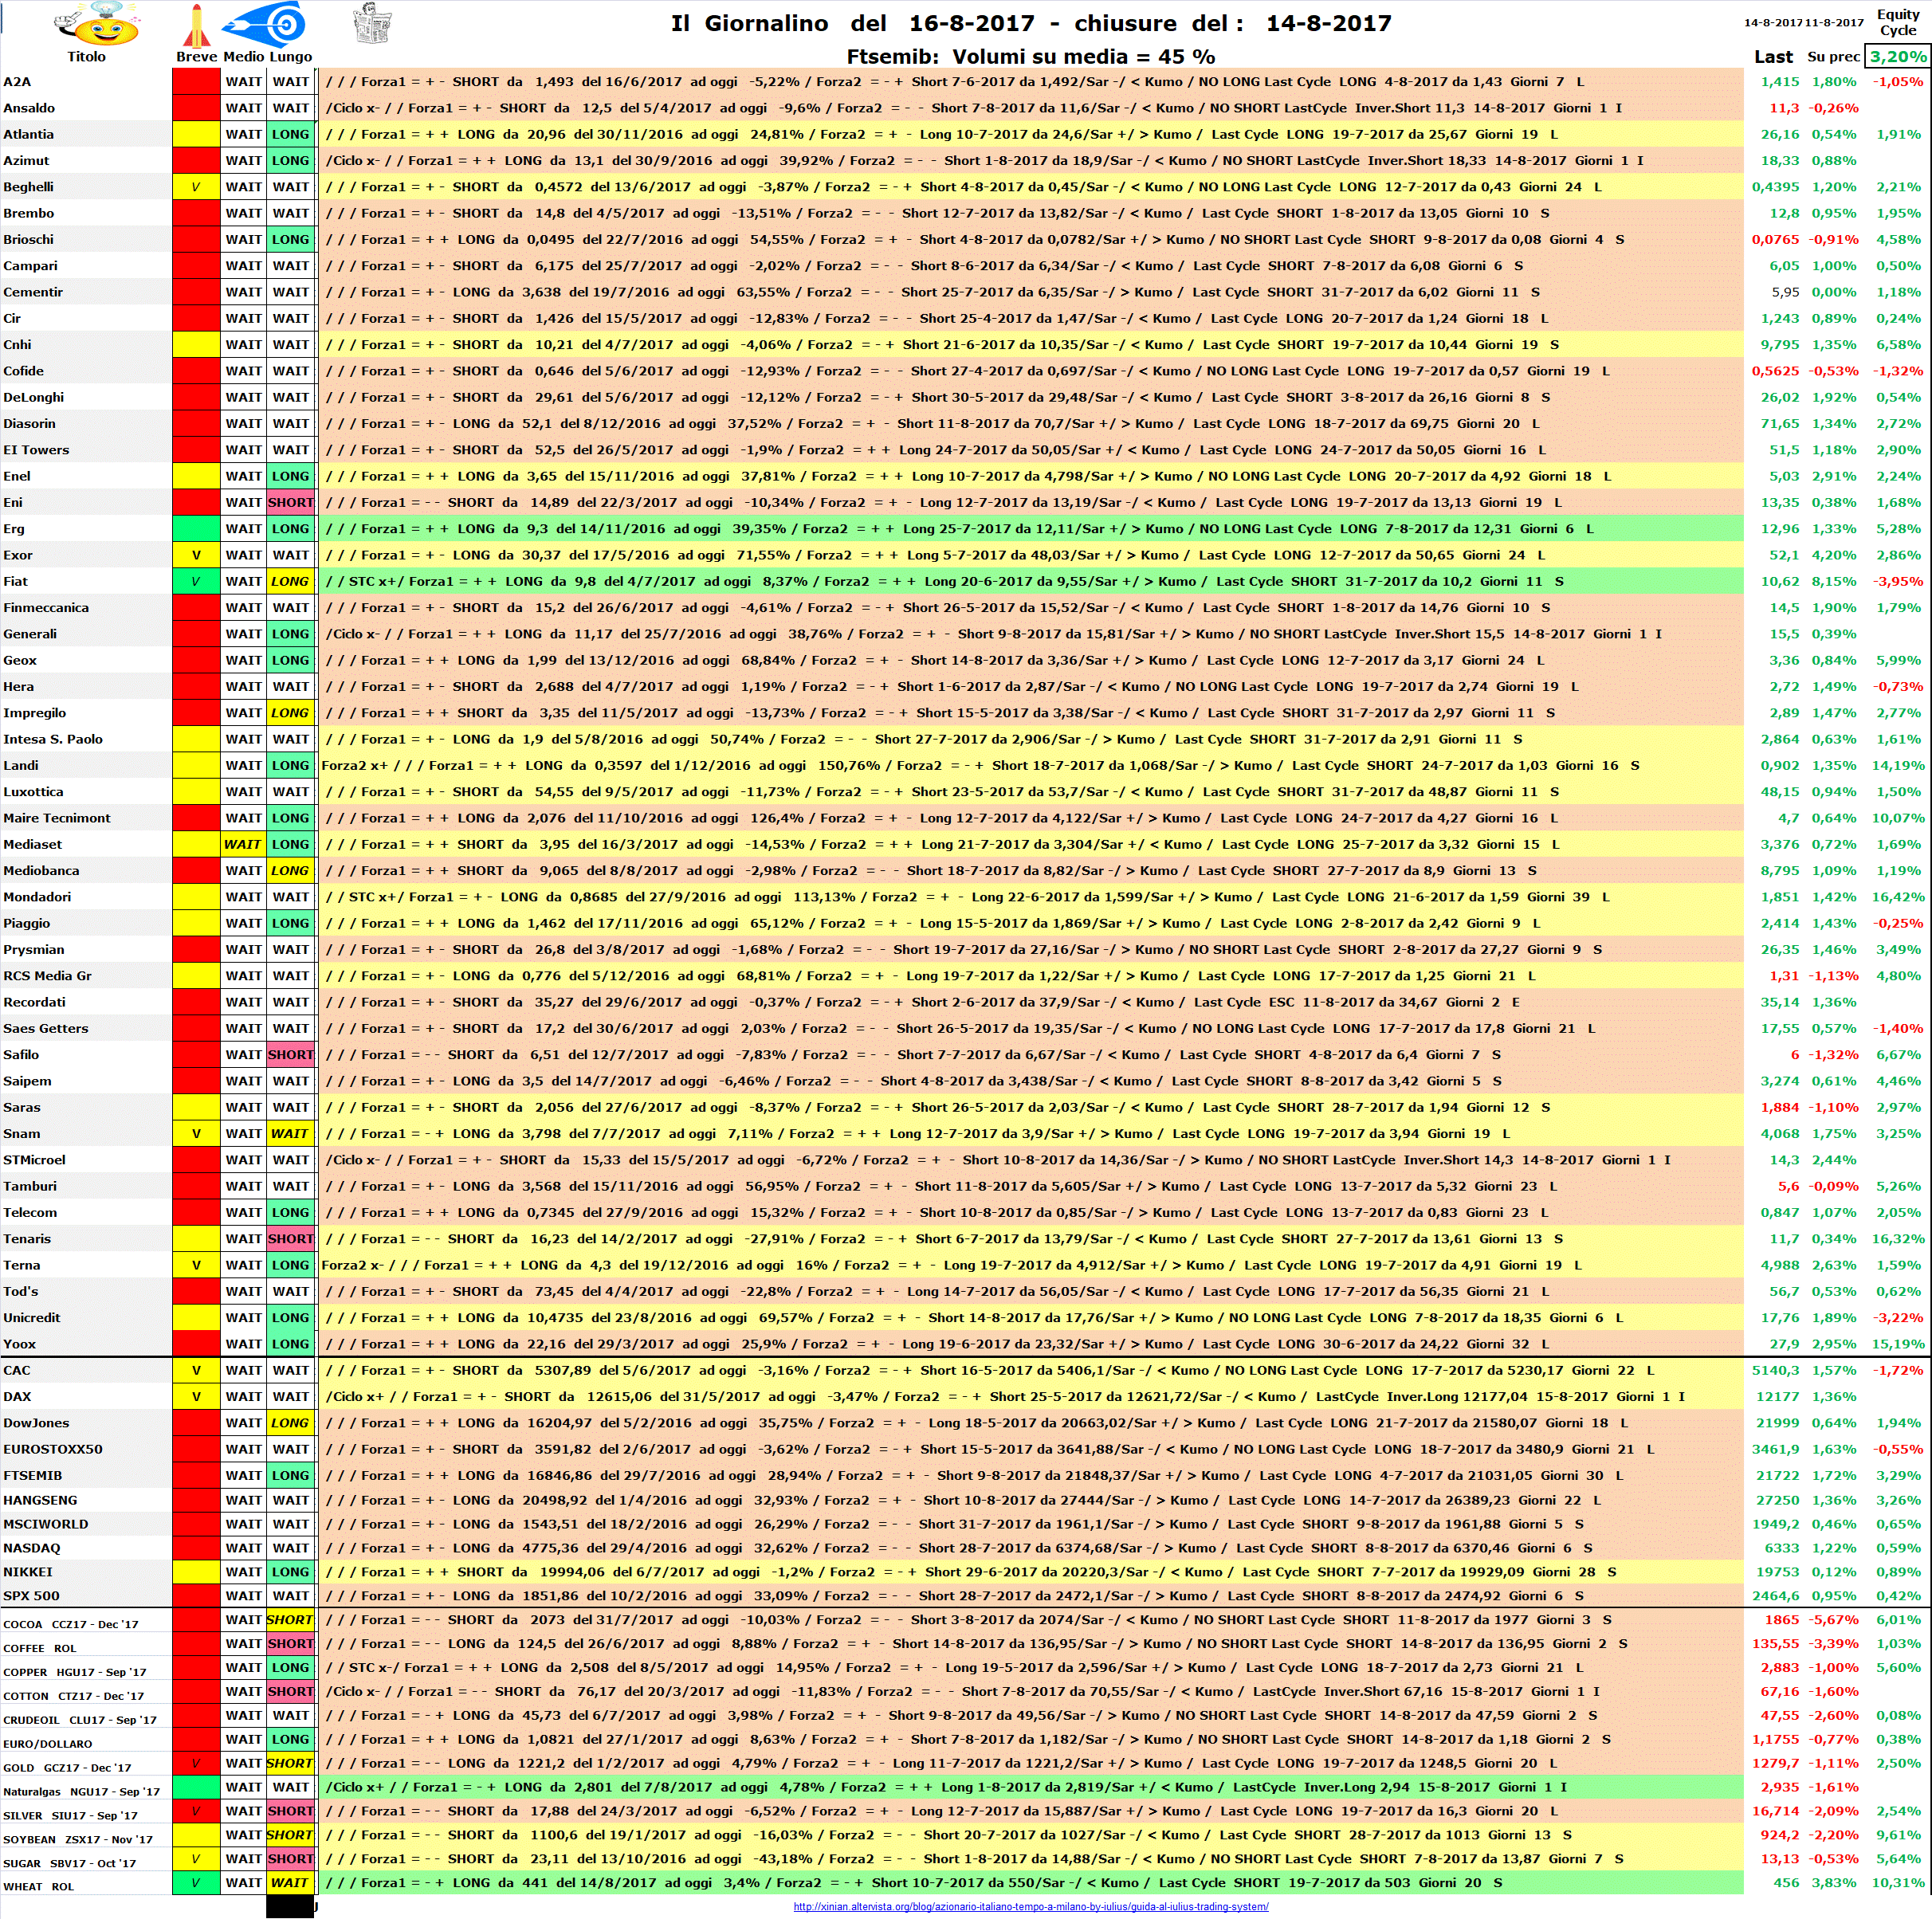Click the green V Breve cell for Fiat
This screenshot has width=1932, height=1919.
(196, 582)
